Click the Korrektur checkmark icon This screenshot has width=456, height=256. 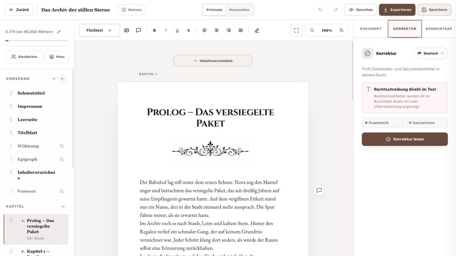[367, 53]
